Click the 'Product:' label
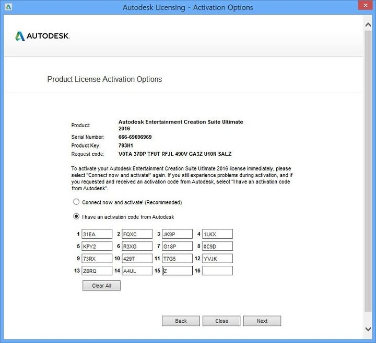This screenshot has height=343, width=376. click(80, 125)
